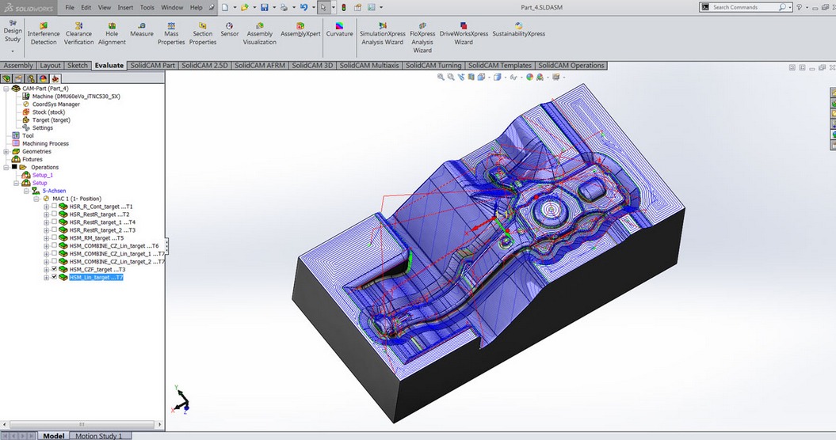836x440 pixels.
Task: Switch to the SolidCAM 3D tab
Action: 313,66
